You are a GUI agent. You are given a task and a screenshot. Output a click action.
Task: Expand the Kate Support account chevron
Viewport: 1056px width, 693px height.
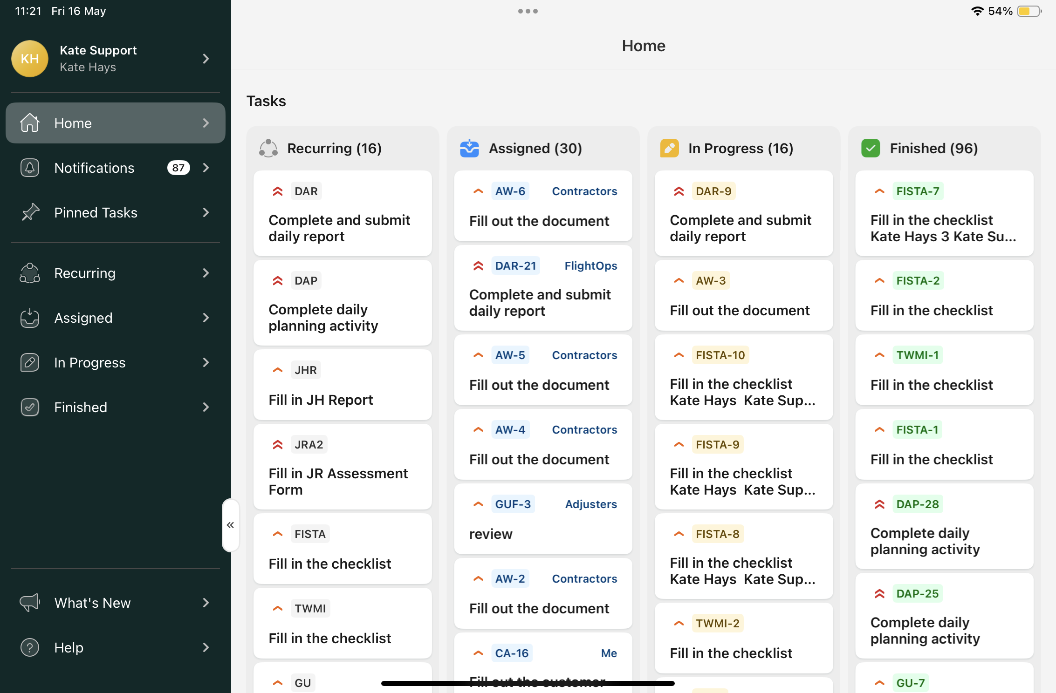[206, 59]
